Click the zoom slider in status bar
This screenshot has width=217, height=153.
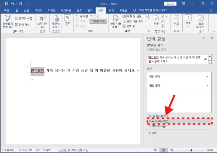[x=192, y=150]
